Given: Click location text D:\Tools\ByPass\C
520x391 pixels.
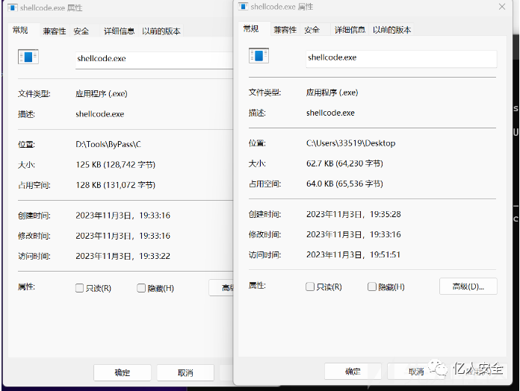Looking at the screenshot, I should (108, 144).
